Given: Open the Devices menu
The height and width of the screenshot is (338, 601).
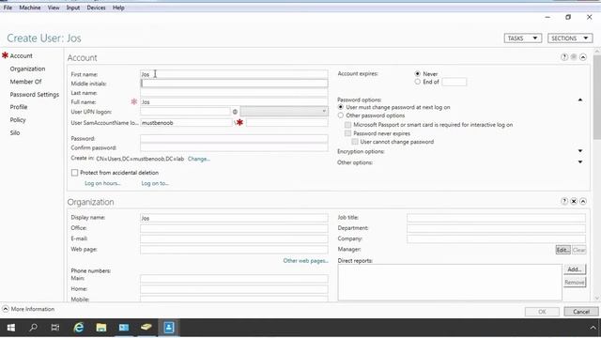Looking at the screenshot, I should click(x=96, y=8).
